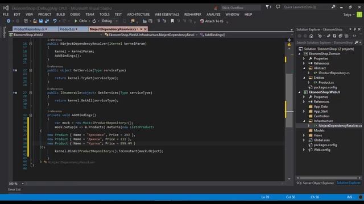Expand the Views folder node
Viewport: 364px width, 204px height.
tap(304, 135)
